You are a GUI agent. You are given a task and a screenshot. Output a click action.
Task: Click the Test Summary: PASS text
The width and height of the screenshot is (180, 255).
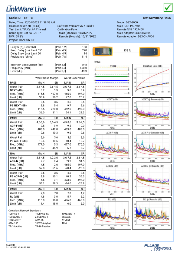coord(157,18)
